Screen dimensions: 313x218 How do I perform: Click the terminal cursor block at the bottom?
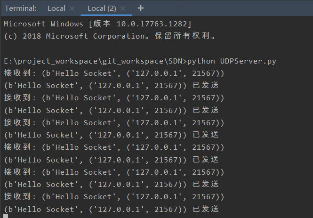6,216
